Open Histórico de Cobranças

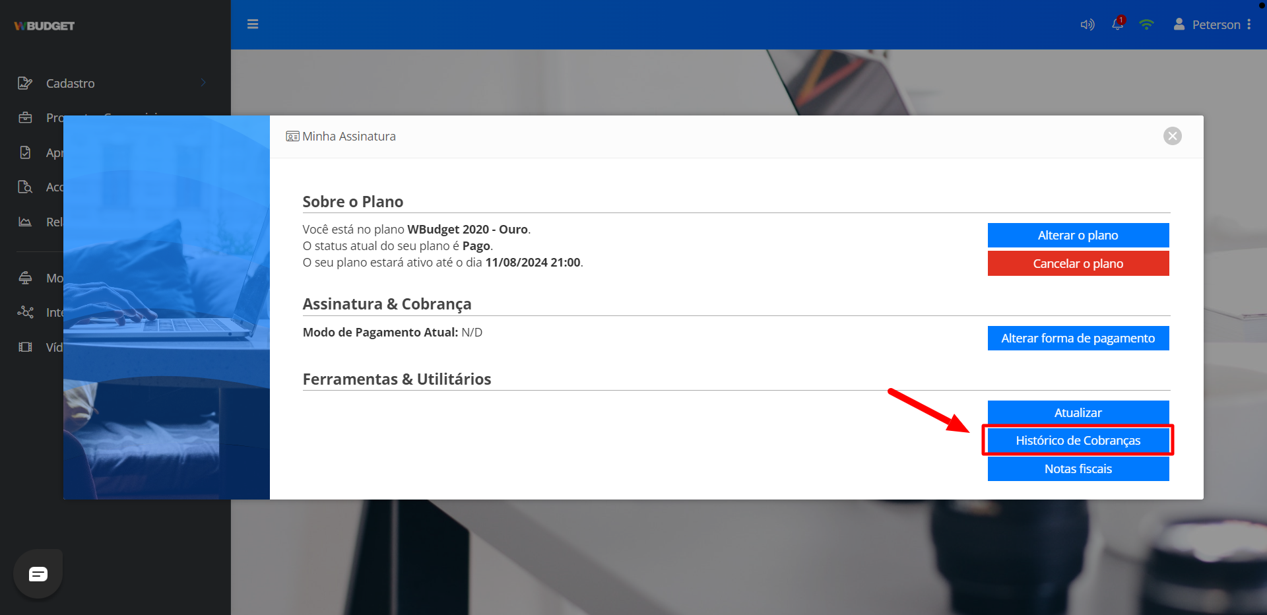click(x=1078, y=440)
